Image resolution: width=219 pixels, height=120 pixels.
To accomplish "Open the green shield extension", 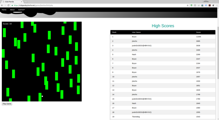I will 191,5.
